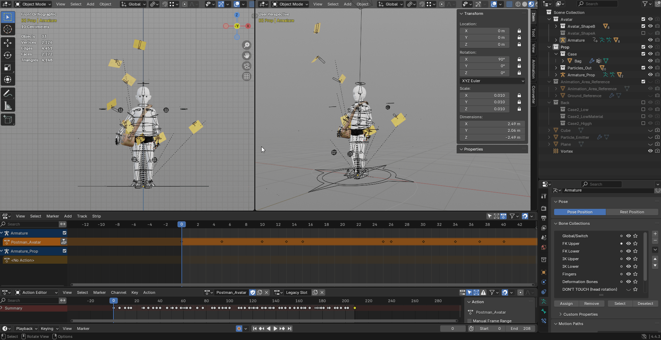This screenshot has width=661, height=340.
Task: Select the Measure ruler tool
Action: (8, 106)
